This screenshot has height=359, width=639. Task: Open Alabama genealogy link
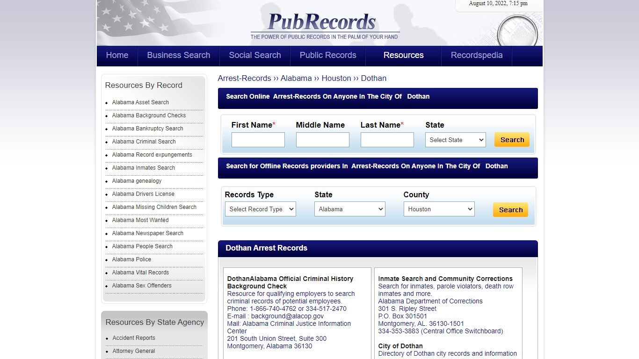[137, 181]
